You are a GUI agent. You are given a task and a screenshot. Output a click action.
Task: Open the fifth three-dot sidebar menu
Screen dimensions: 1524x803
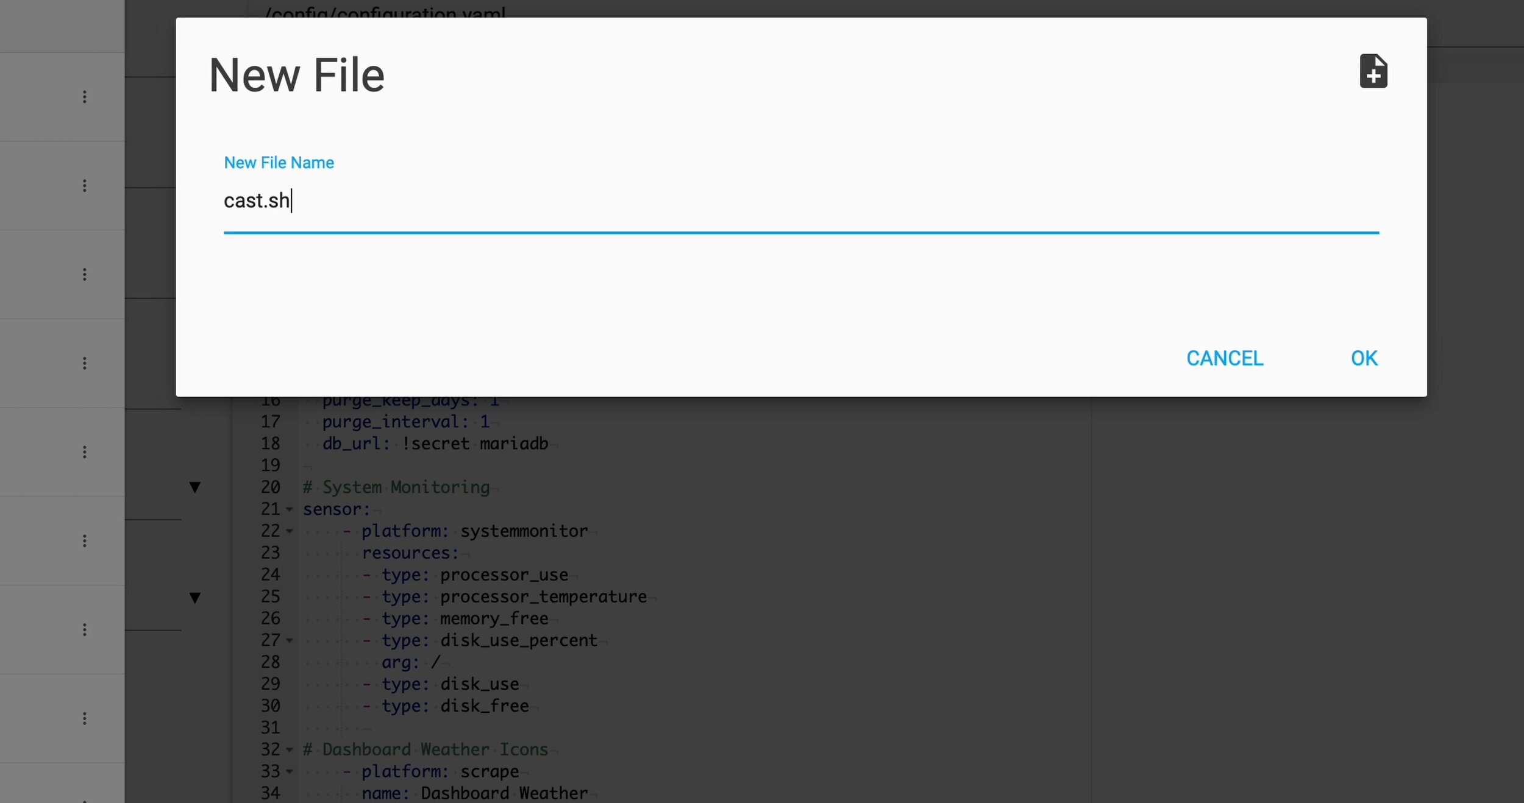[85, 452]
